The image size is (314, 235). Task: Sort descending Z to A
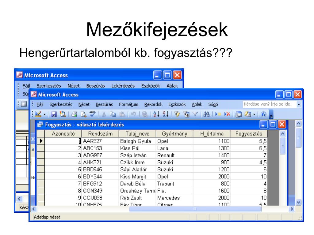(166, 114)
